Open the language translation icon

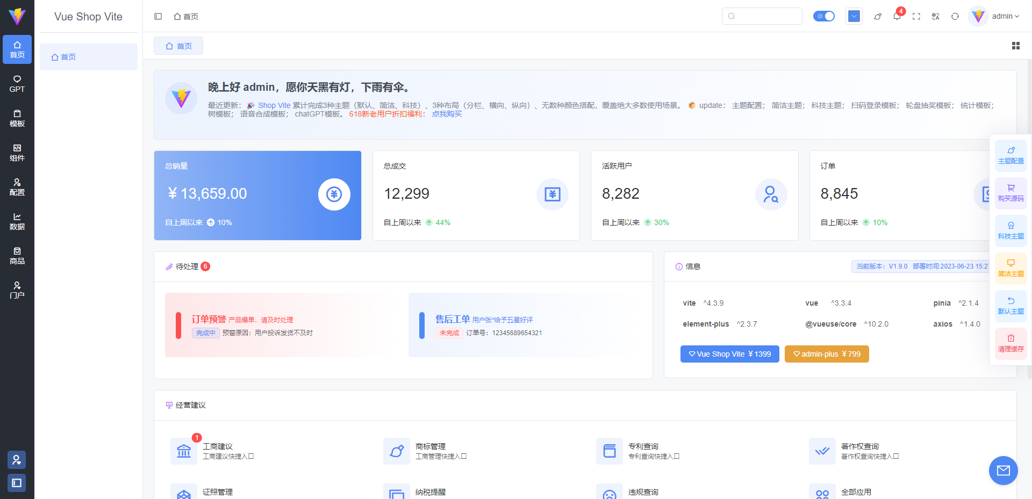936,17
